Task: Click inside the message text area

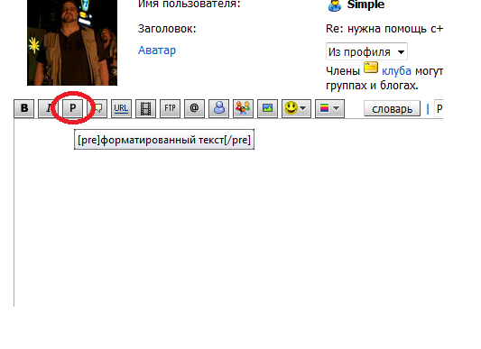Action: pyautogui.click(x=228, y=213)
